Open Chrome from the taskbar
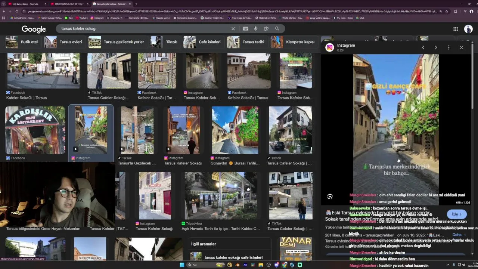Image resolution: width=478 pixels, height=269 pixels. coord(284,265)
